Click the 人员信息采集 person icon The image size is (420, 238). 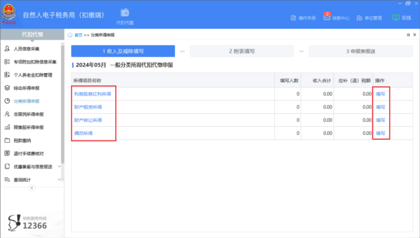[x=7, y=49]
